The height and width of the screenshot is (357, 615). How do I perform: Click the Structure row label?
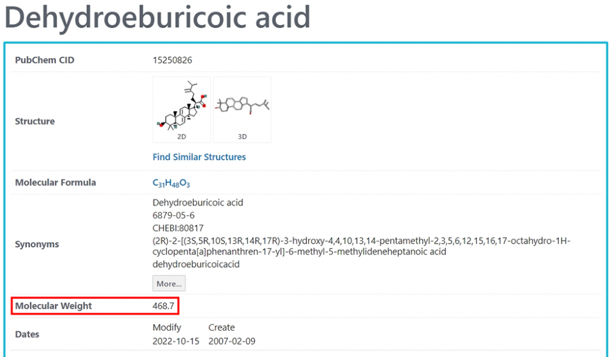pos(35,121)
